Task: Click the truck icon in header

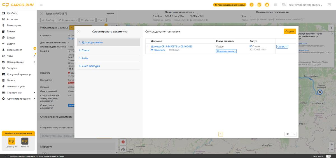Action: tap(284, 5)
